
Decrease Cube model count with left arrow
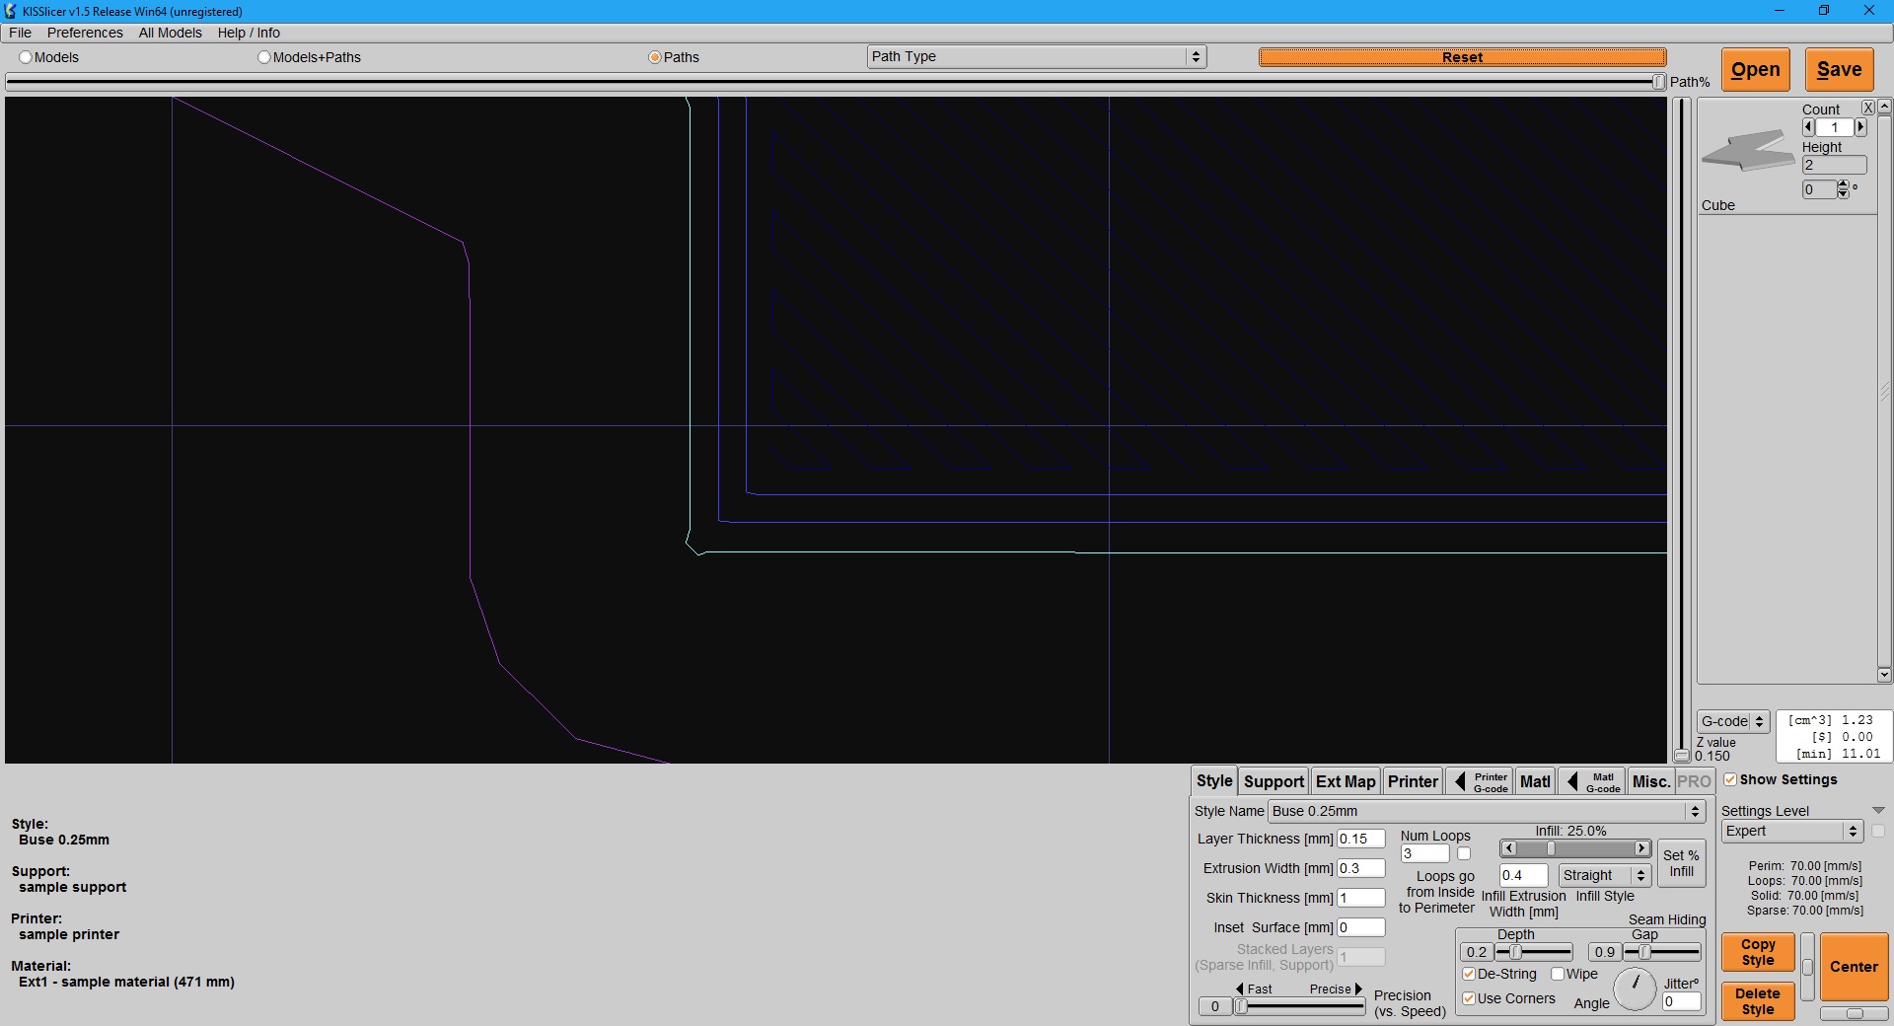(1808, 127)
